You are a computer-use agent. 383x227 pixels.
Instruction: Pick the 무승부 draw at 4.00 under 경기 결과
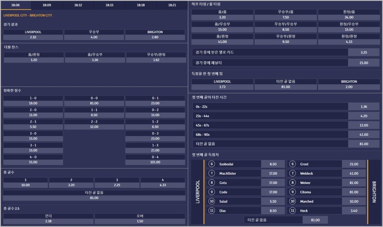coord(94,35)
